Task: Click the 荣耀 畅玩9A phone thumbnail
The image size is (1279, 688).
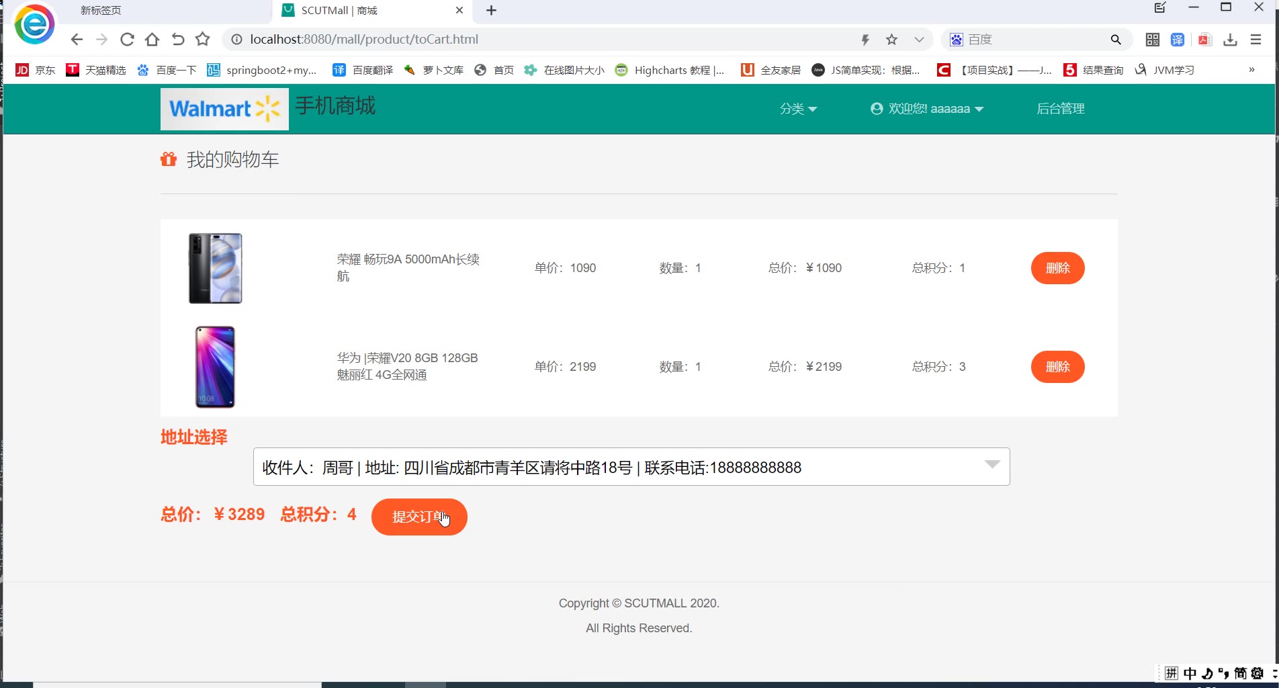Action: tap(215, 268)
